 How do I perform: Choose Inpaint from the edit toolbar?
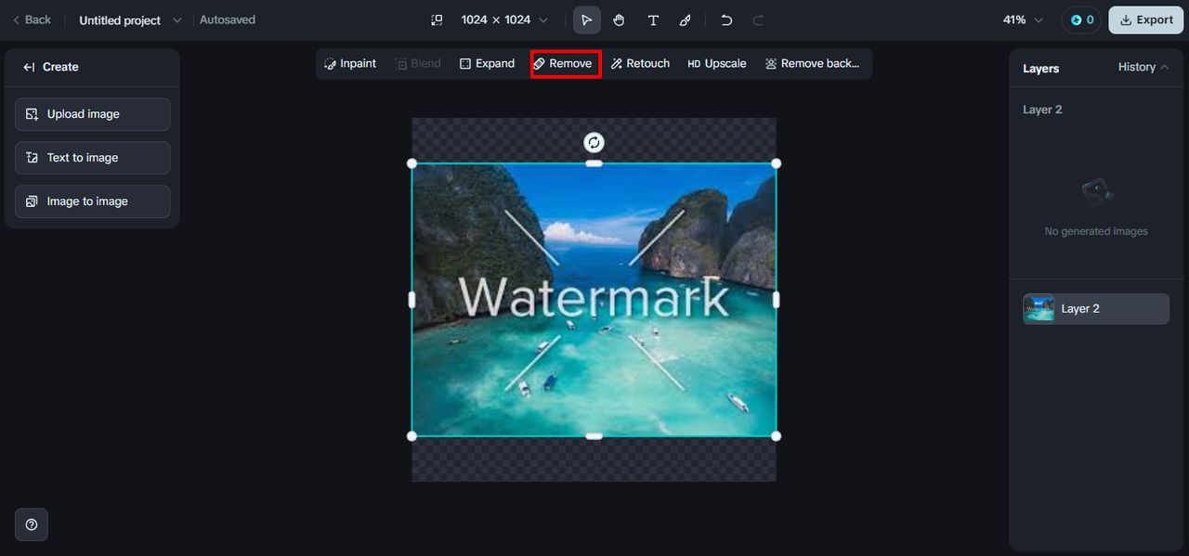pos(350,63)
